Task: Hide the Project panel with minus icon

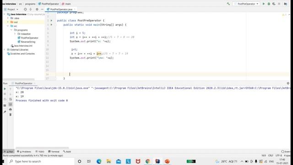Action: pos(42,9)
